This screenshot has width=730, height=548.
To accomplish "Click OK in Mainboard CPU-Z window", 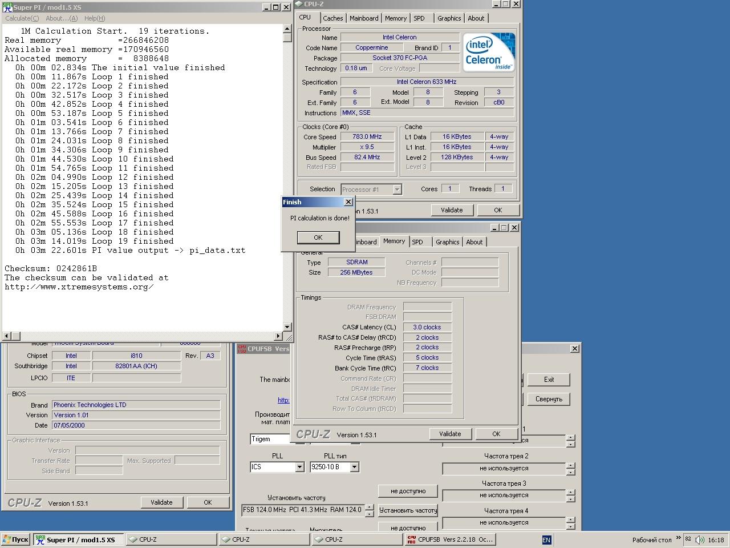I will coord(208,502).
